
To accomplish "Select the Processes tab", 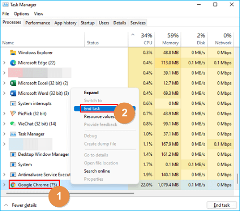I will (12, 22).
